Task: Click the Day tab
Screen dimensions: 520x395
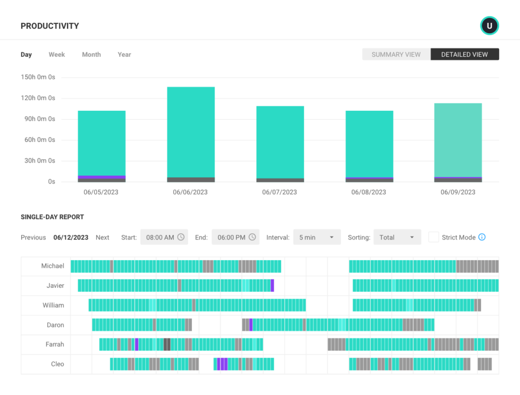Action: [26, 54]
